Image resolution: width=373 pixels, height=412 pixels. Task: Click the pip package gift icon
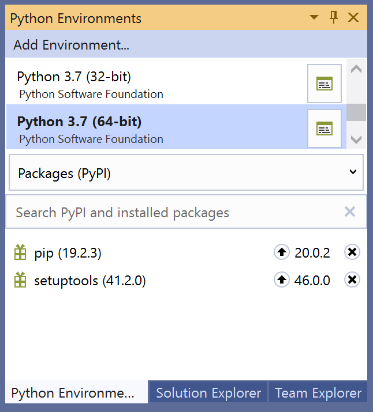click(x=20, y=252)
